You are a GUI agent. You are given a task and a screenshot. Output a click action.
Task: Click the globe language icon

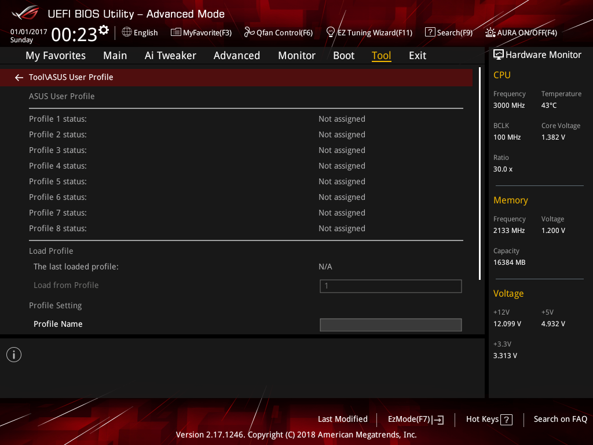(127, 32)
